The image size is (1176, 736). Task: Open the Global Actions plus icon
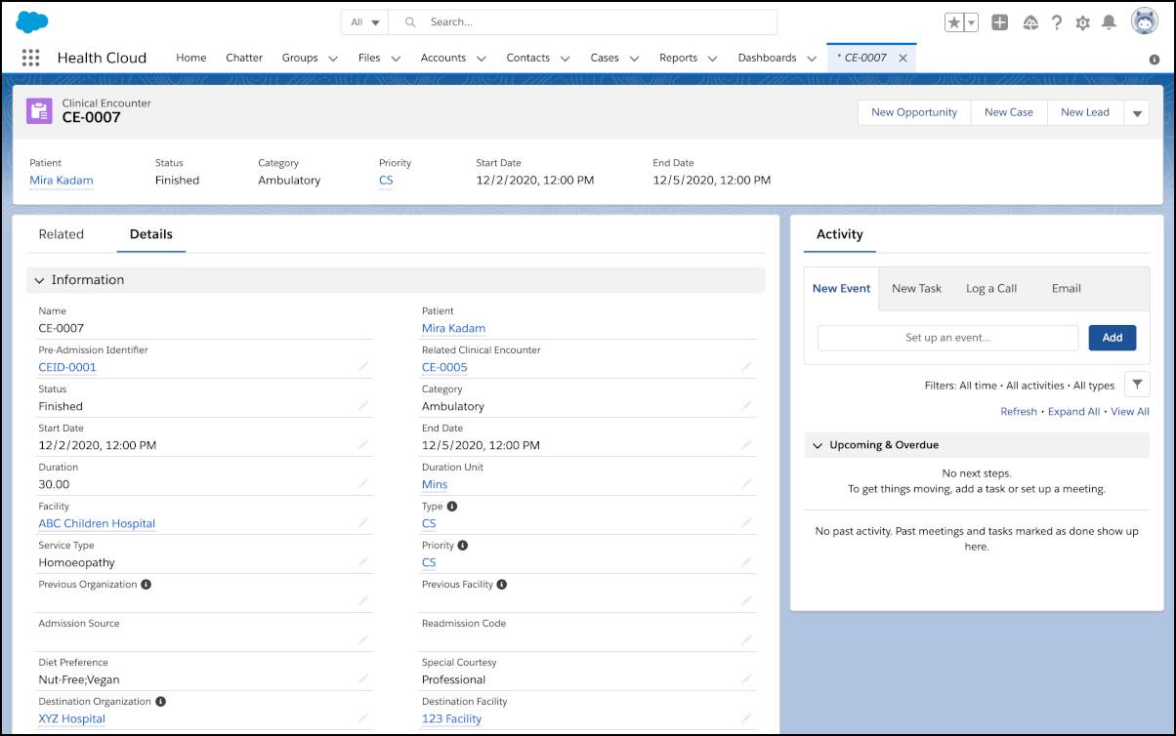[999, 22]
